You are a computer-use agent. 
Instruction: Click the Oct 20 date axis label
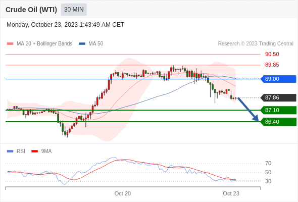point(123,193)
